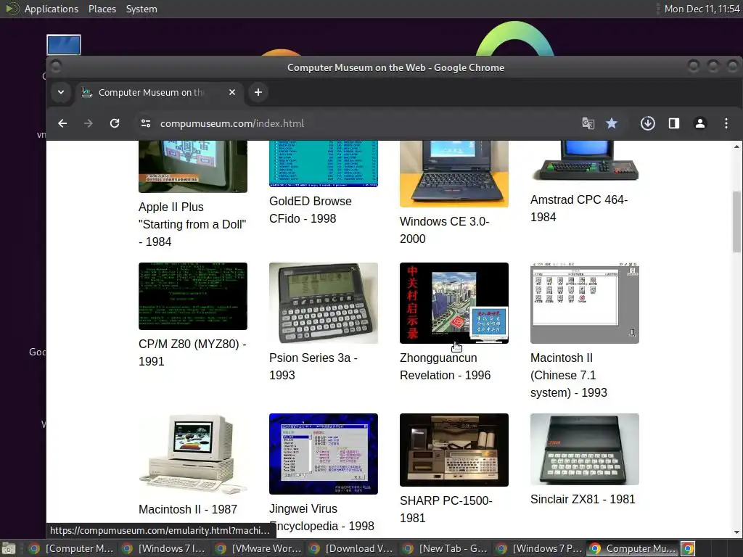
Task: Open the SHARP PC-1500 thumbnail
Action: tap(454, 450)
